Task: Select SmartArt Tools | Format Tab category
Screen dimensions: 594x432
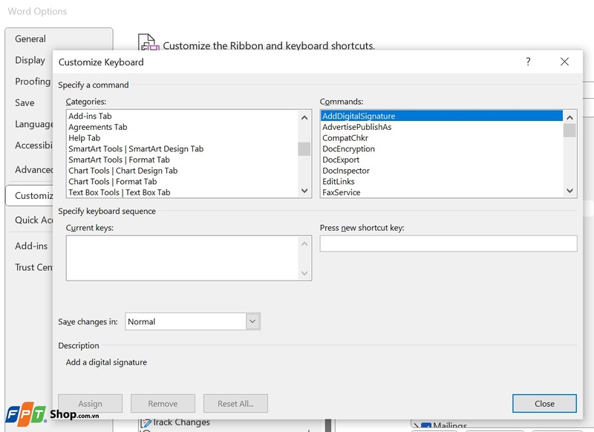Action: [119, 160]
